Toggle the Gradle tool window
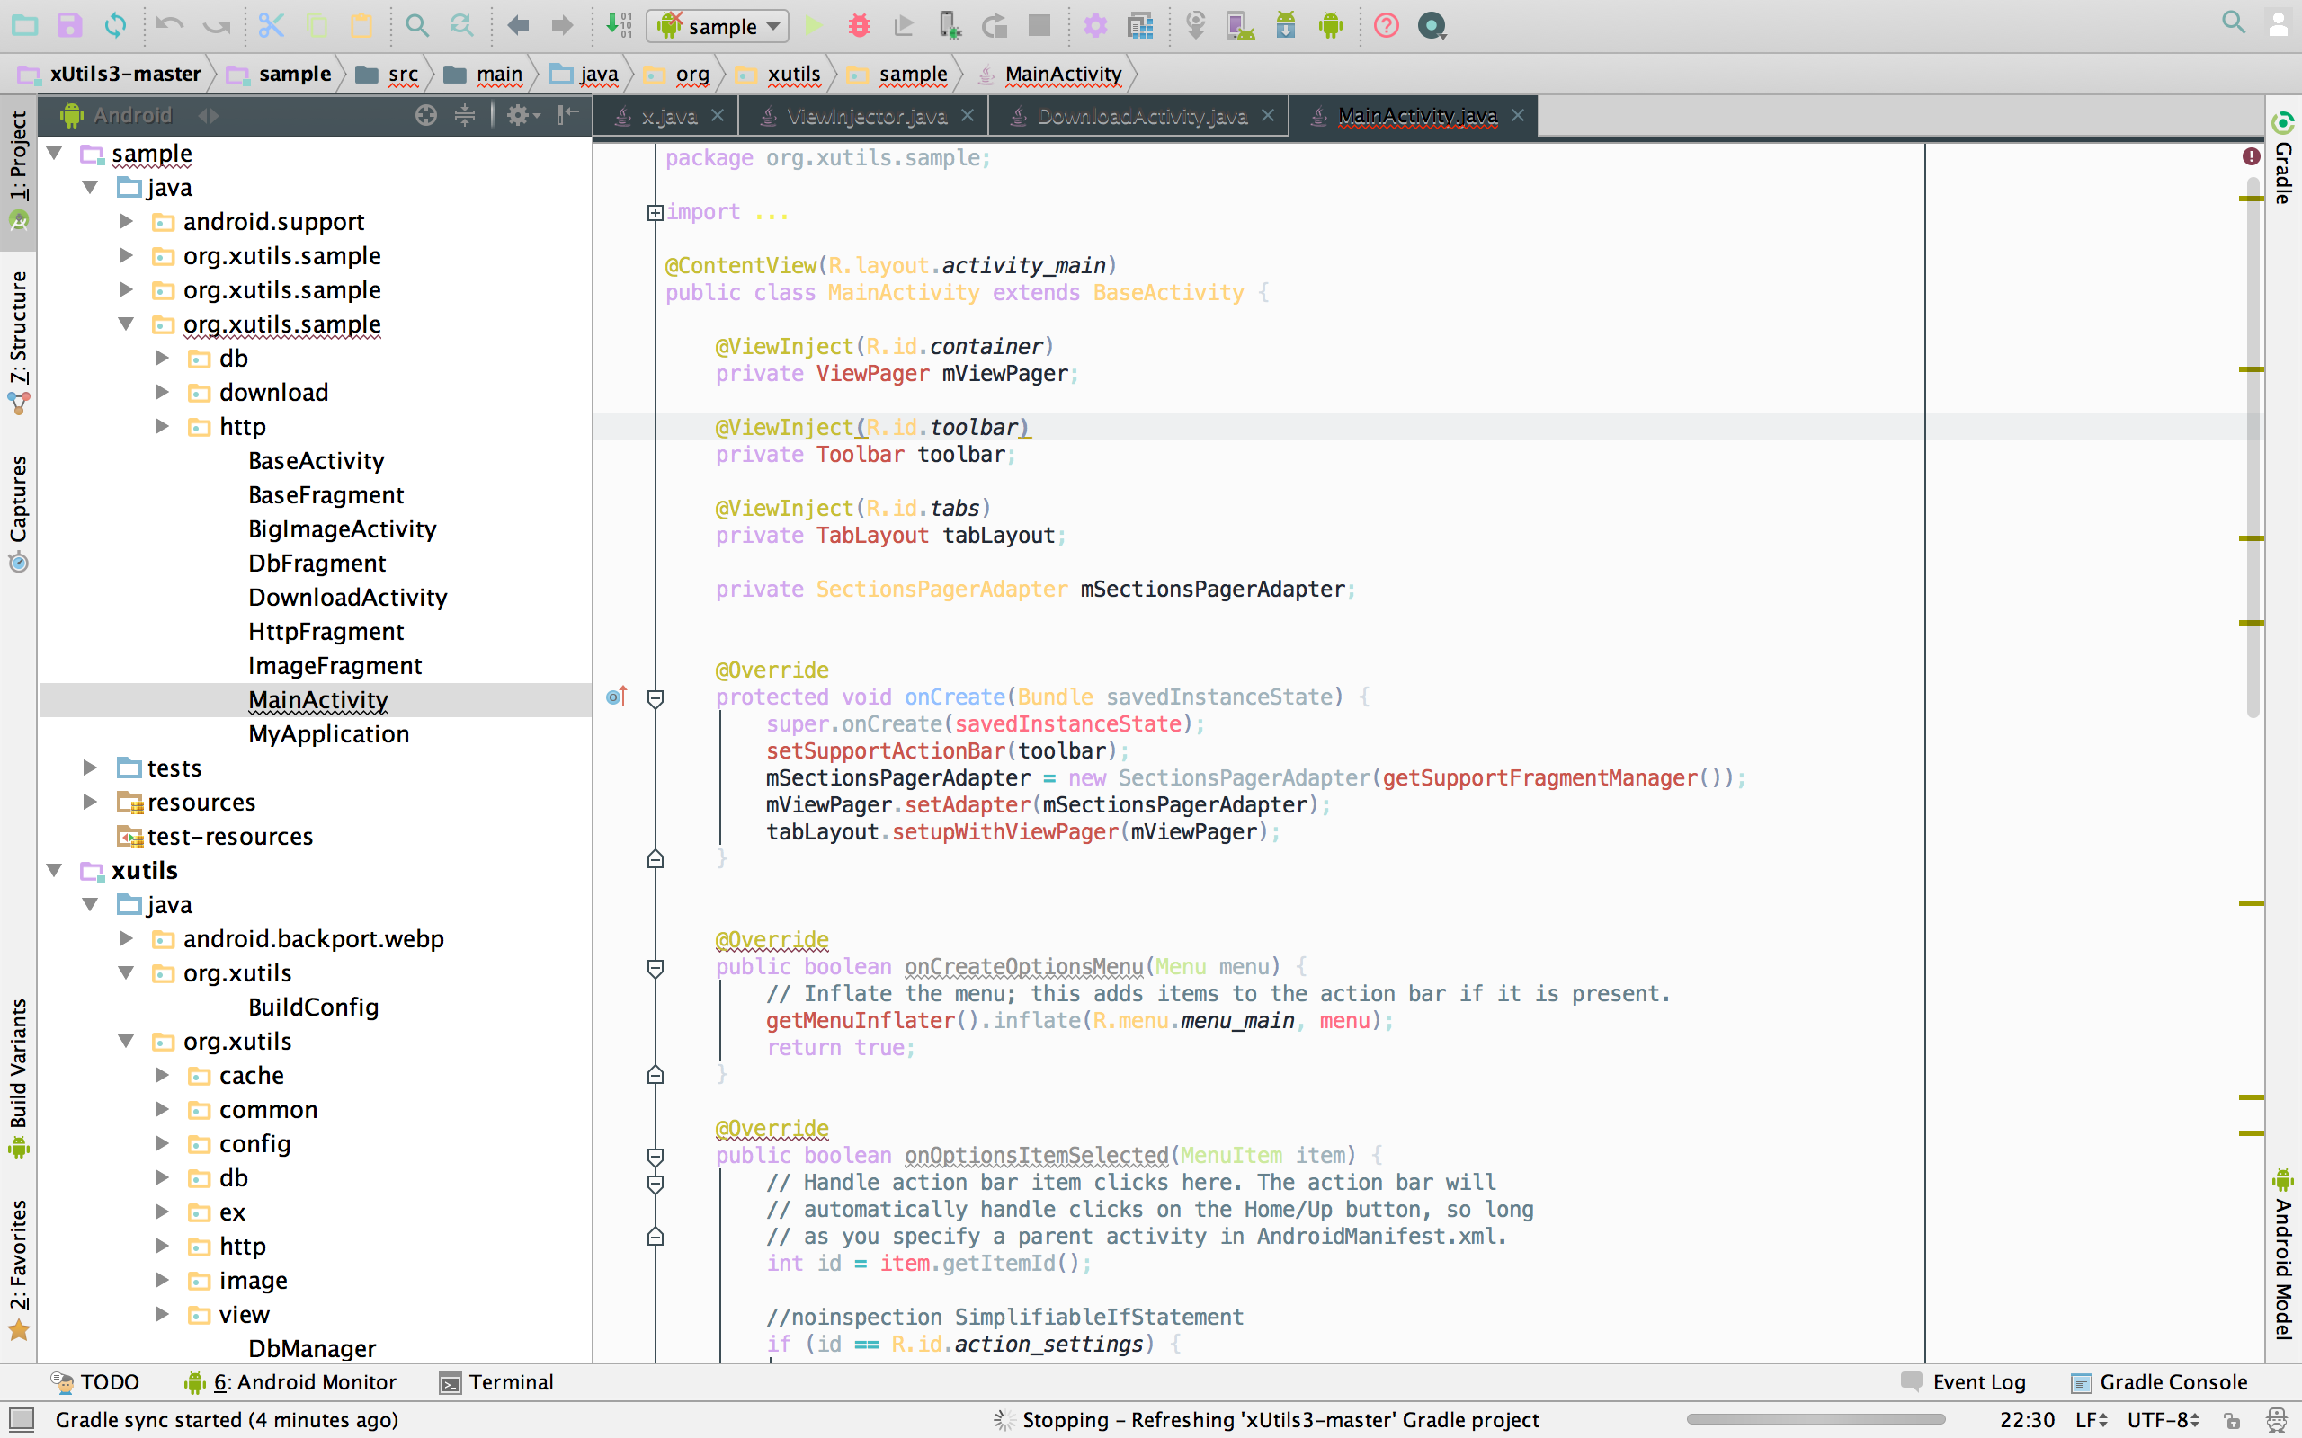The image size is (2302, 1438). point(2283,157)
